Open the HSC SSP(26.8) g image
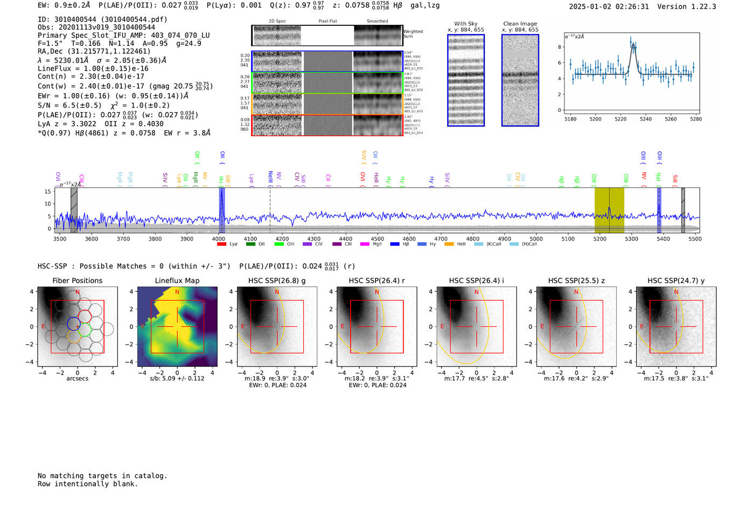754x513 pixels. coord(277,326)
